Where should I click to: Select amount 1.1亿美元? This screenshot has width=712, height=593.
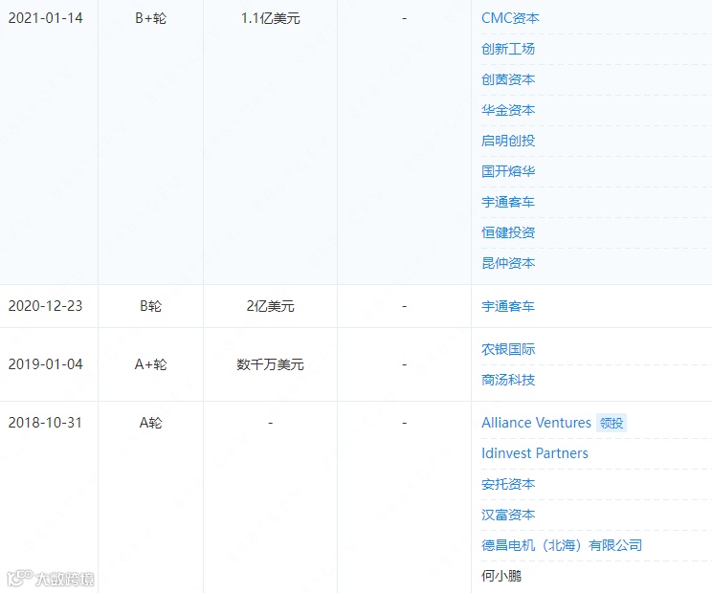[x=270, y=18]
